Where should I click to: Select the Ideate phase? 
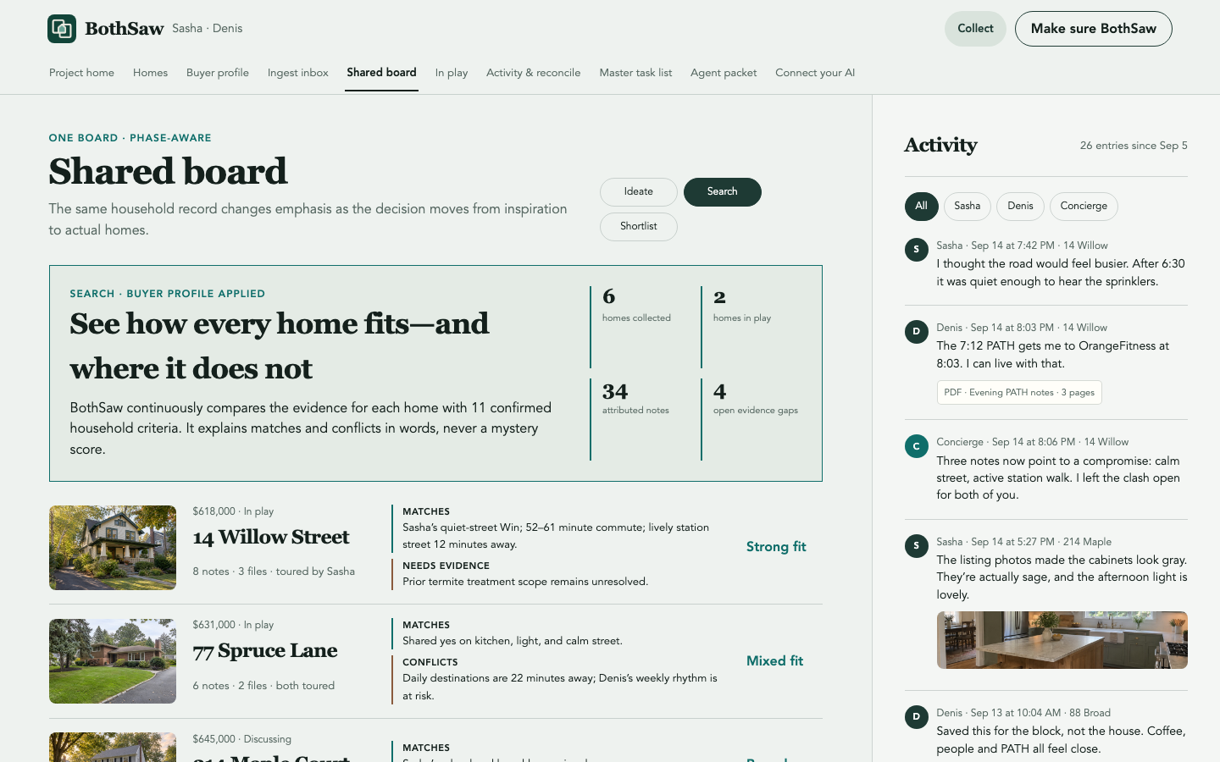(x=639, y=192)
